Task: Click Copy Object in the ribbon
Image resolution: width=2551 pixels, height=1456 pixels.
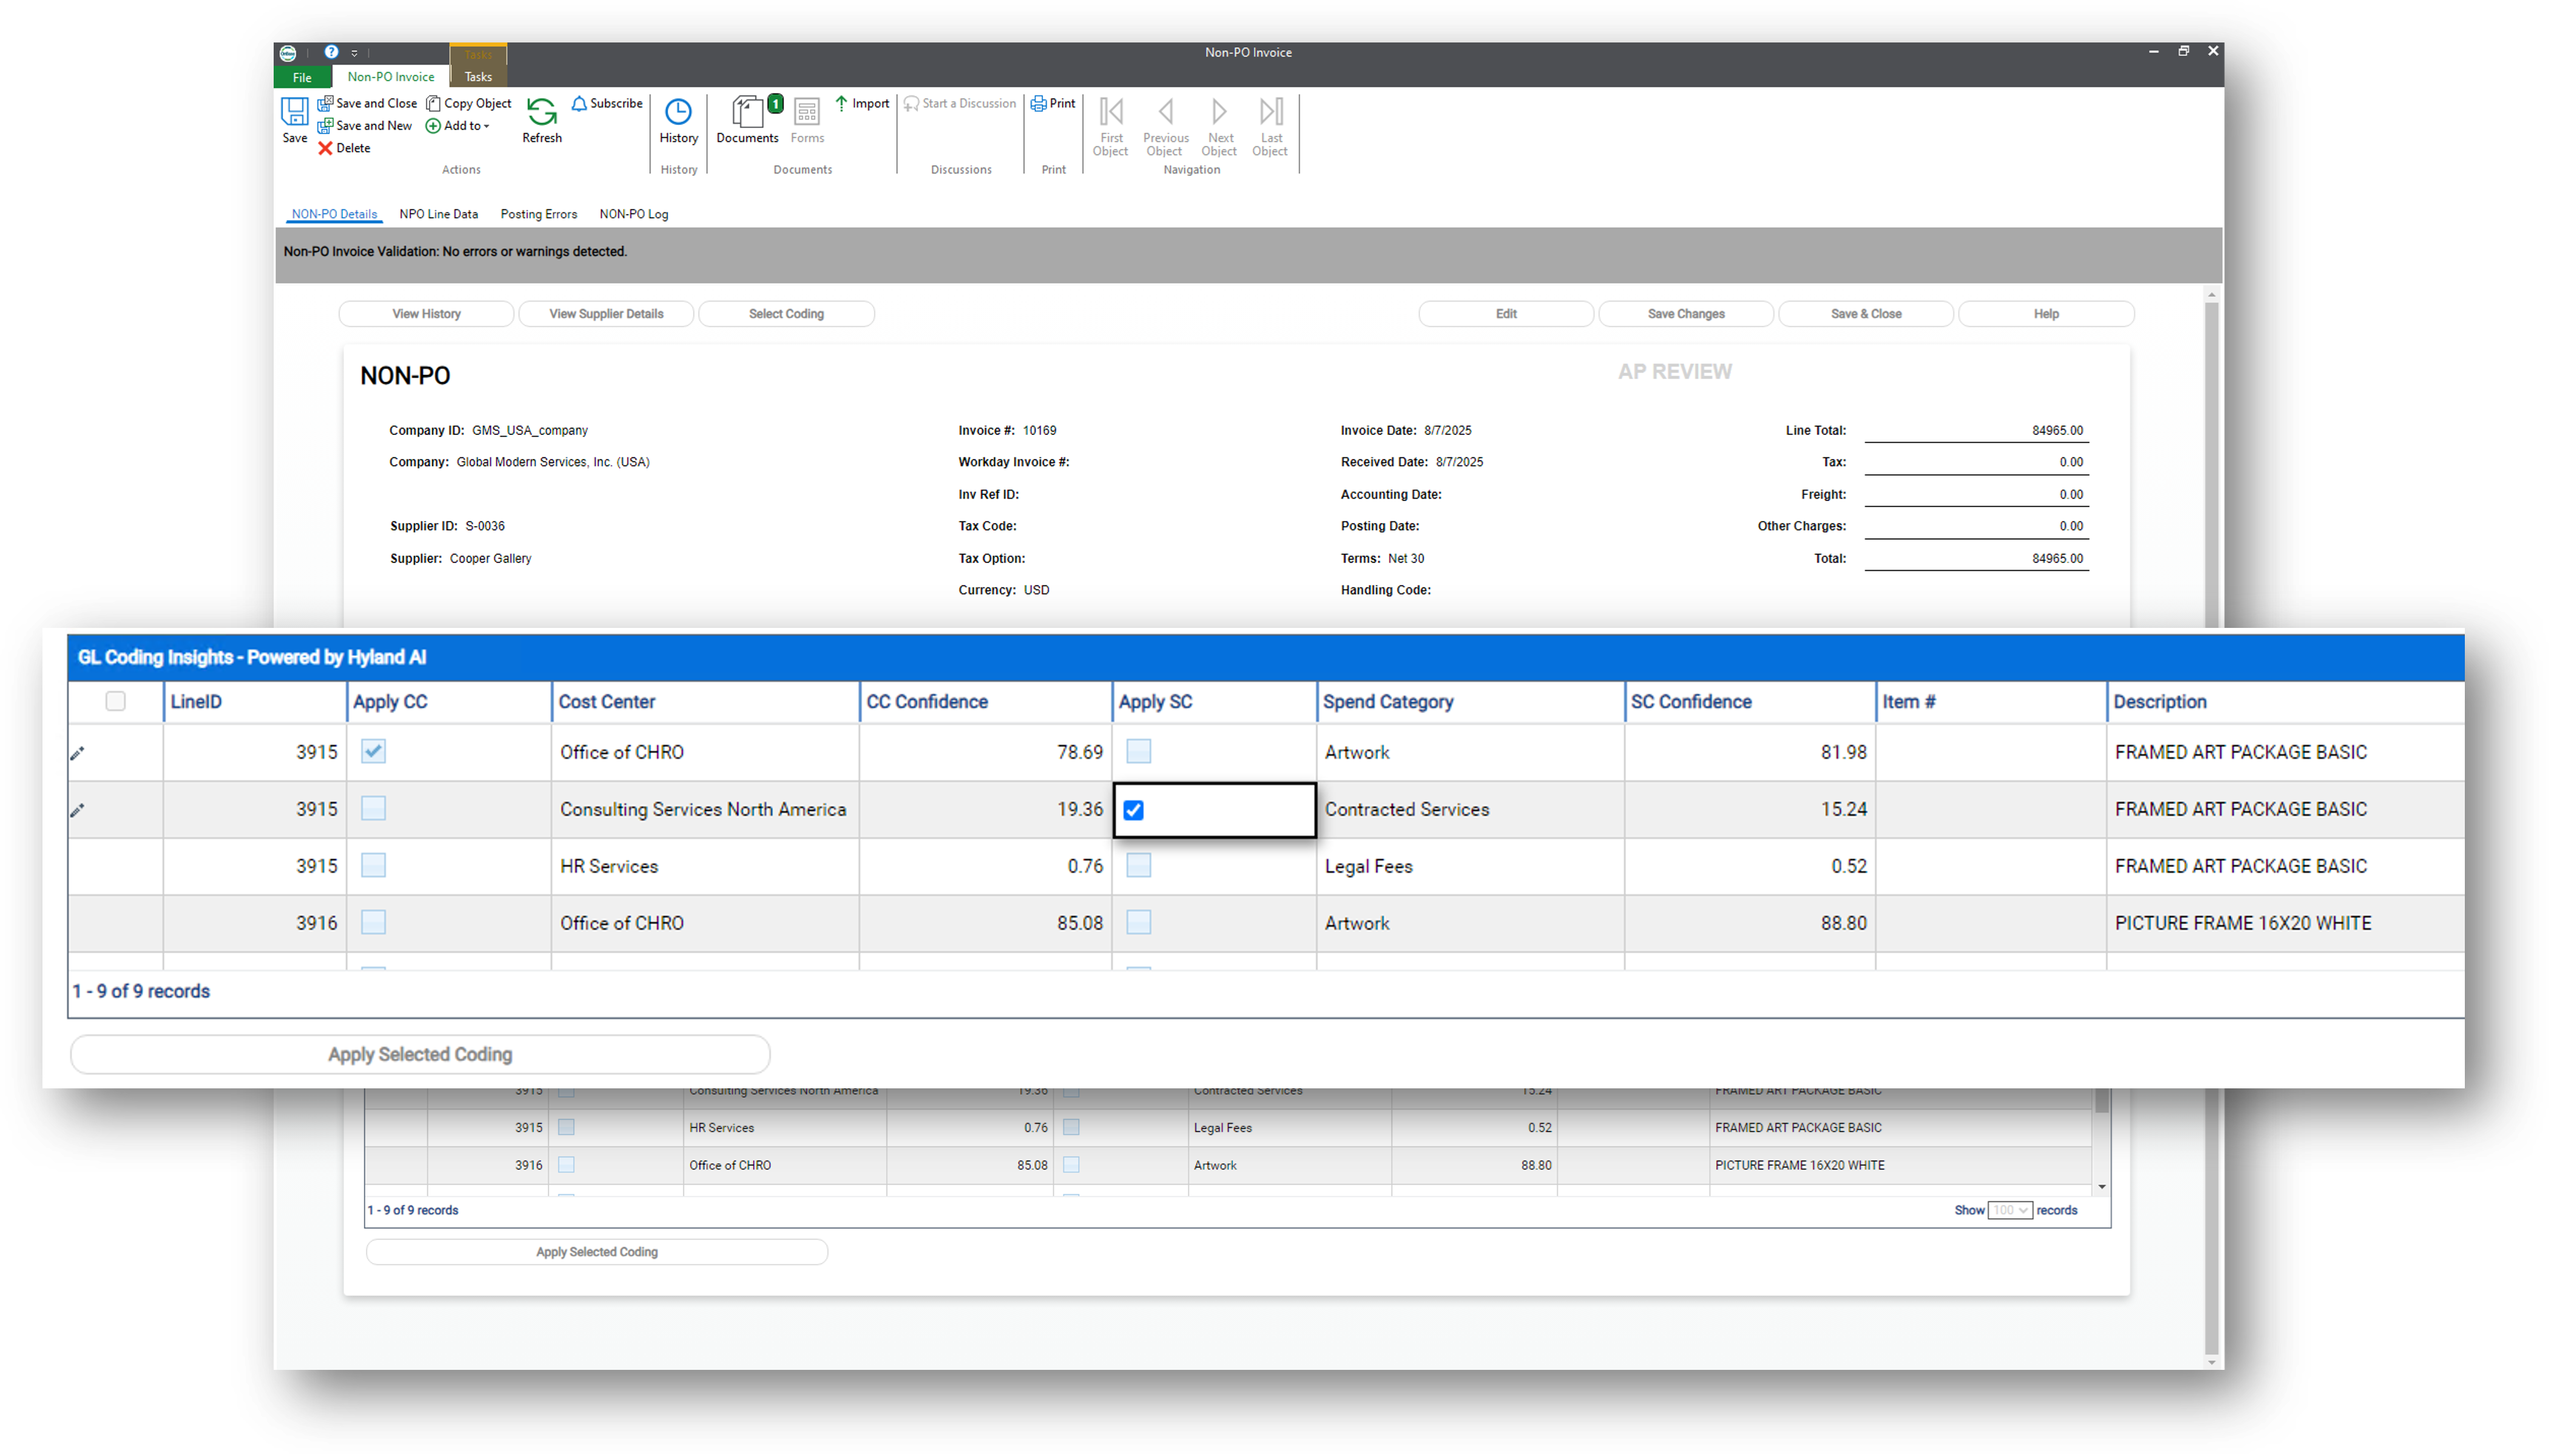Action: (x=469, y=103)
